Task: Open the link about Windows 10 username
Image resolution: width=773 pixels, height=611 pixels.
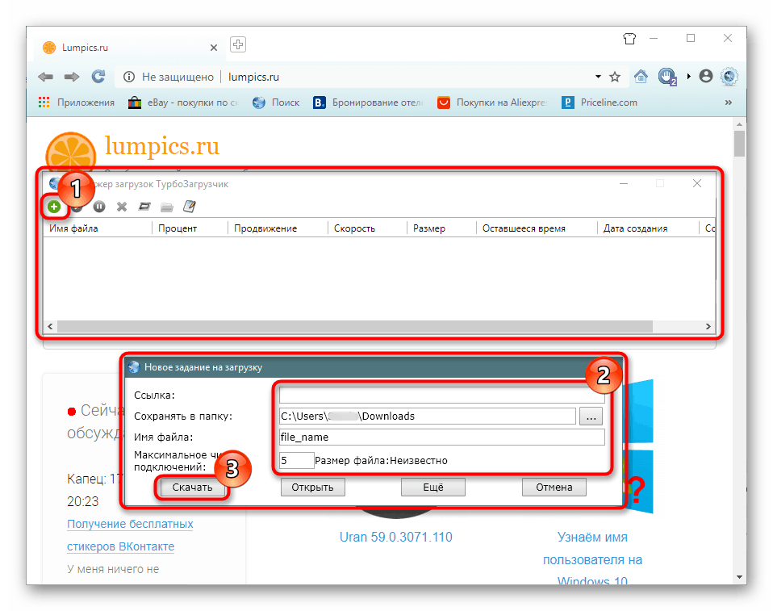Action: click(592, 559)
